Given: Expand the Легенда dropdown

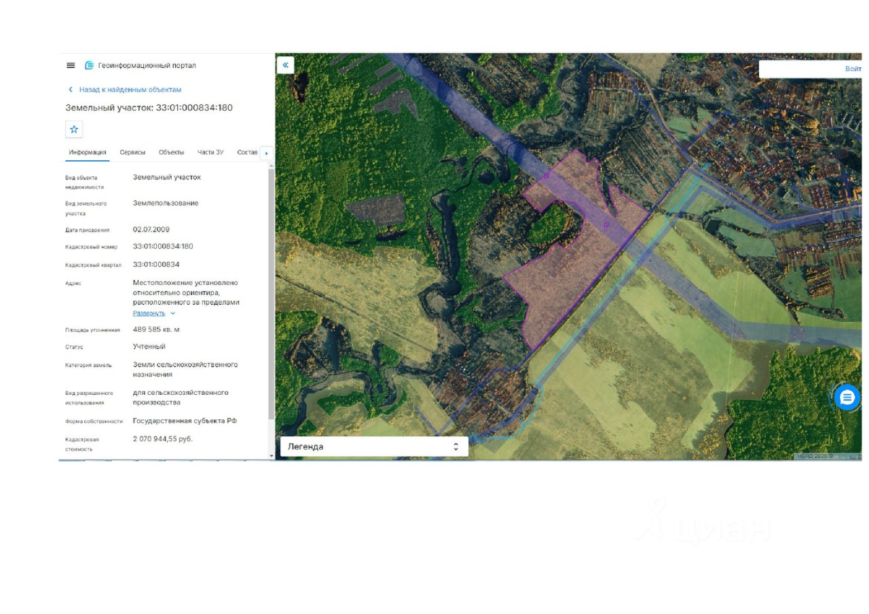Looking at the screenshot, I should point(374,446).
